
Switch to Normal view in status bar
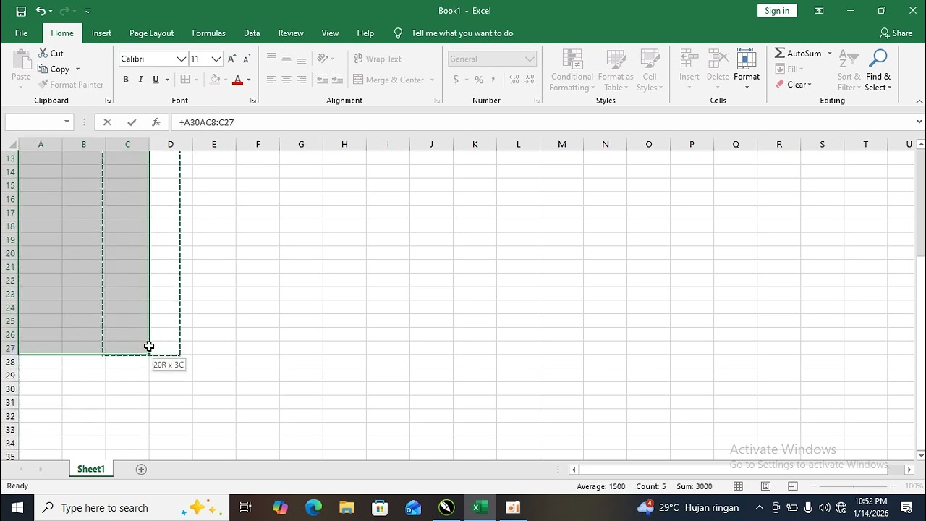pyautogui.click(x=738, y=486)
